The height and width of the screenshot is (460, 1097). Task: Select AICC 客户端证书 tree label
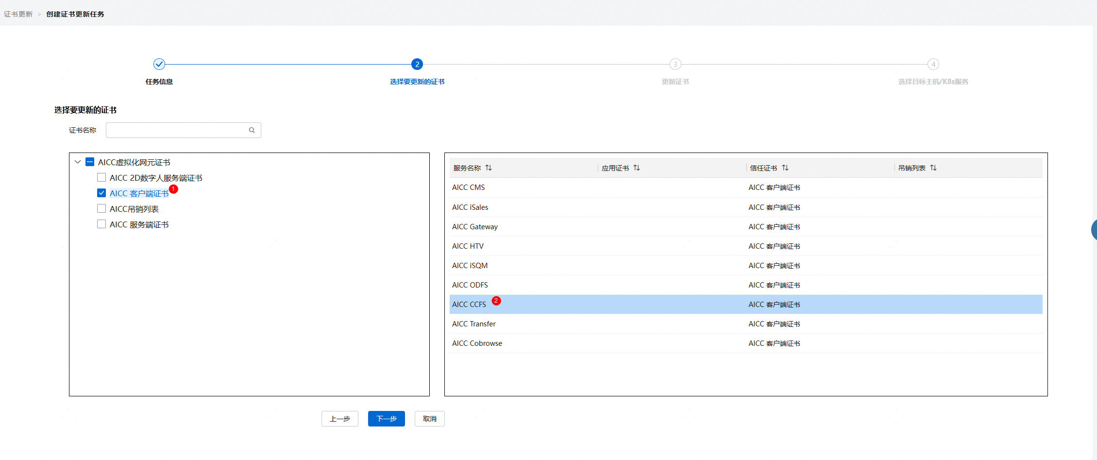click(139, 193)
